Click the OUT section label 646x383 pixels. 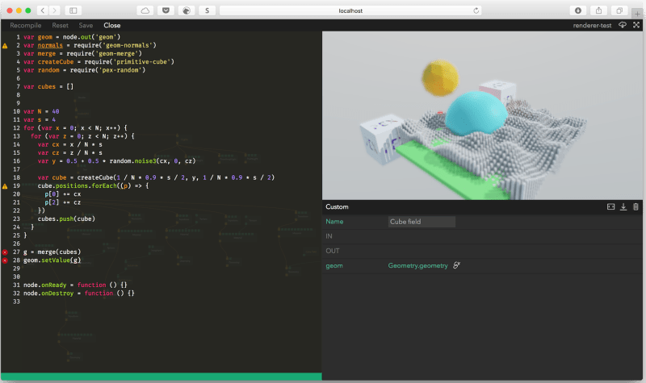[333, 251]
